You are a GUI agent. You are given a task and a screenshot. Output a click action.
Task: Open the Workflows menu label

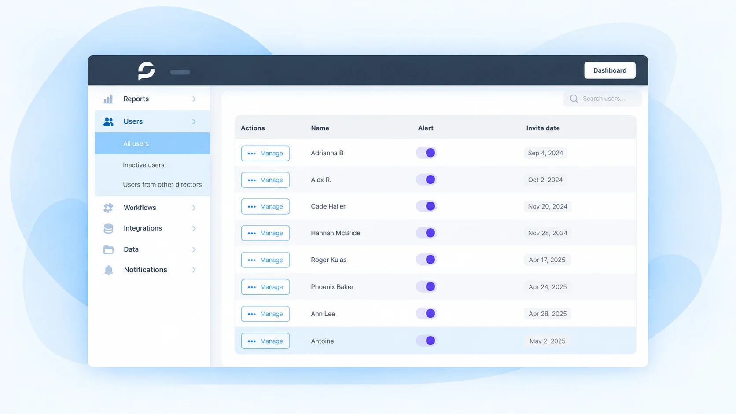click(x=140, y=208)
